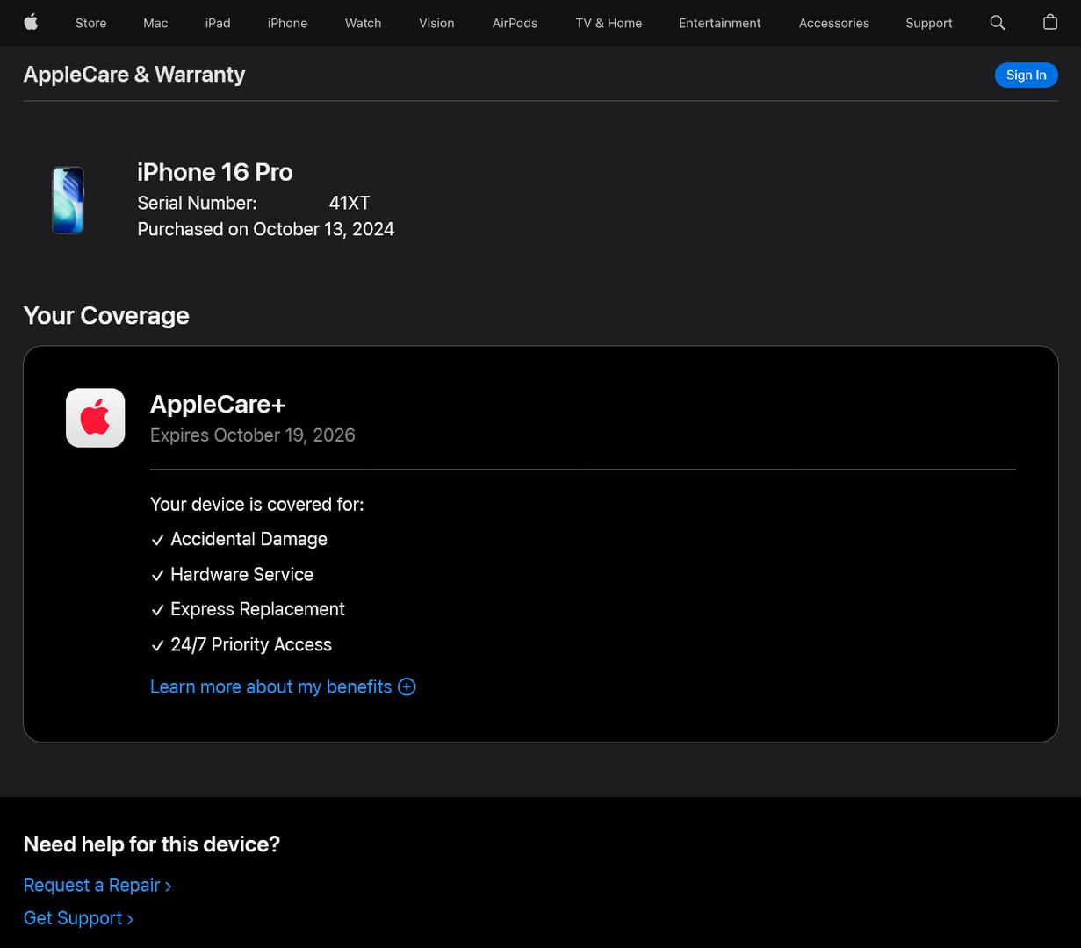The height and width of the screenshot is (948, 1081).
Task: Open the Vision menu item
Action: pyautogui.click(x=436, y=23)
